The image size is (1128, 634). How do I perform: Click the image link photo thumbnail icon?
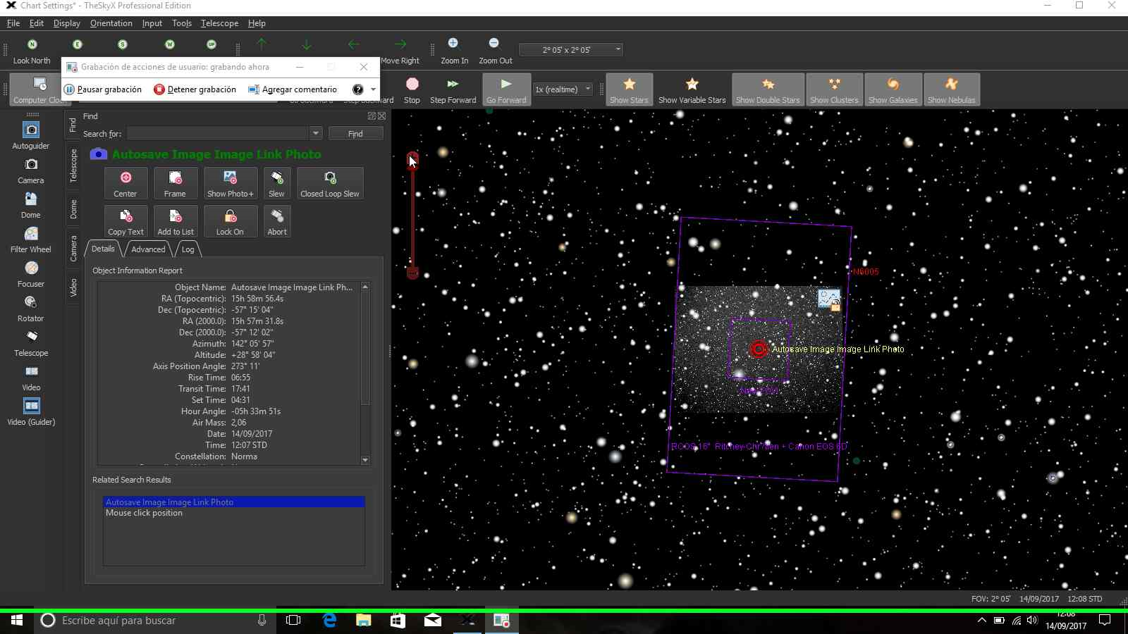pyautogui.click(x=829, y=299)
